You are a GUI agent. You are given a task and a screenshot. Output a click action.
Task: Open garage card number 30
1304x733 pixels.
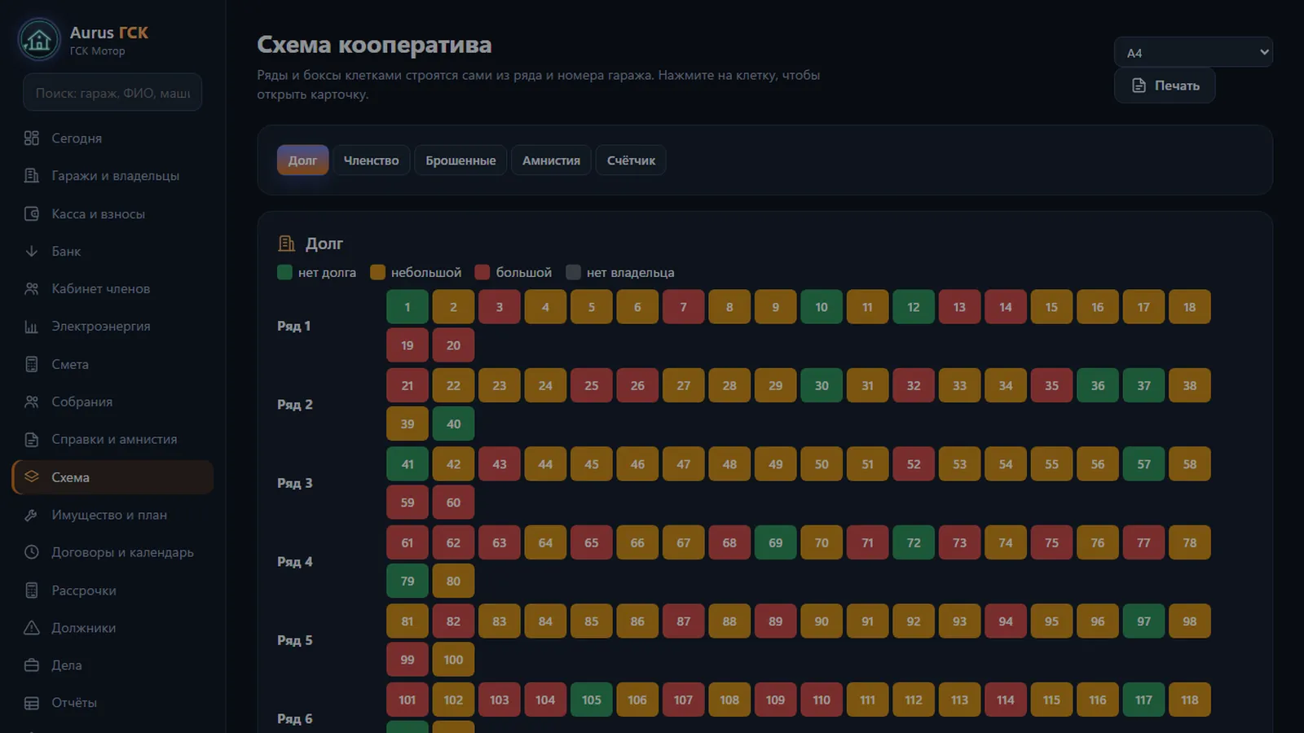[822, 385]
